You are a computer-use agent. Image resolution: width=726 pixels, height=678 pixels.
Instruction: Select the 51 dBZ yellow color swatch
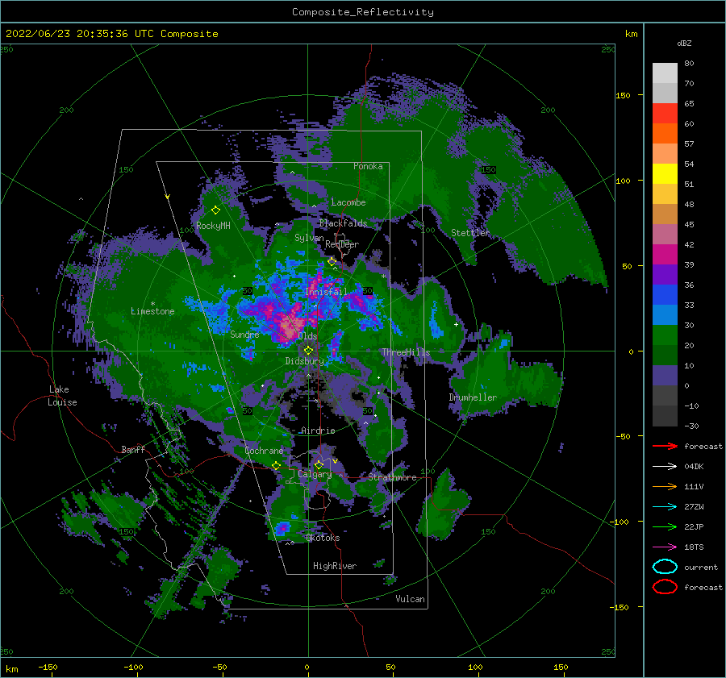[665, 173]
